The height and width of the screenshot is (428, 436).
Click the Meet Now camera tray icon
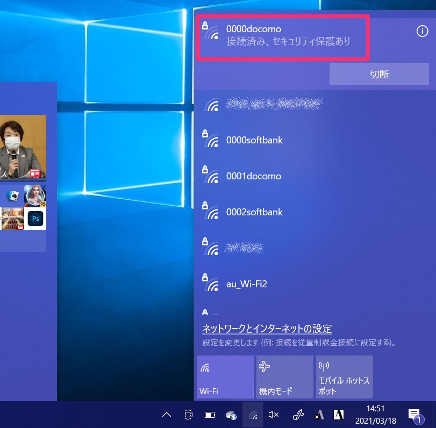[x=189, y=415]
